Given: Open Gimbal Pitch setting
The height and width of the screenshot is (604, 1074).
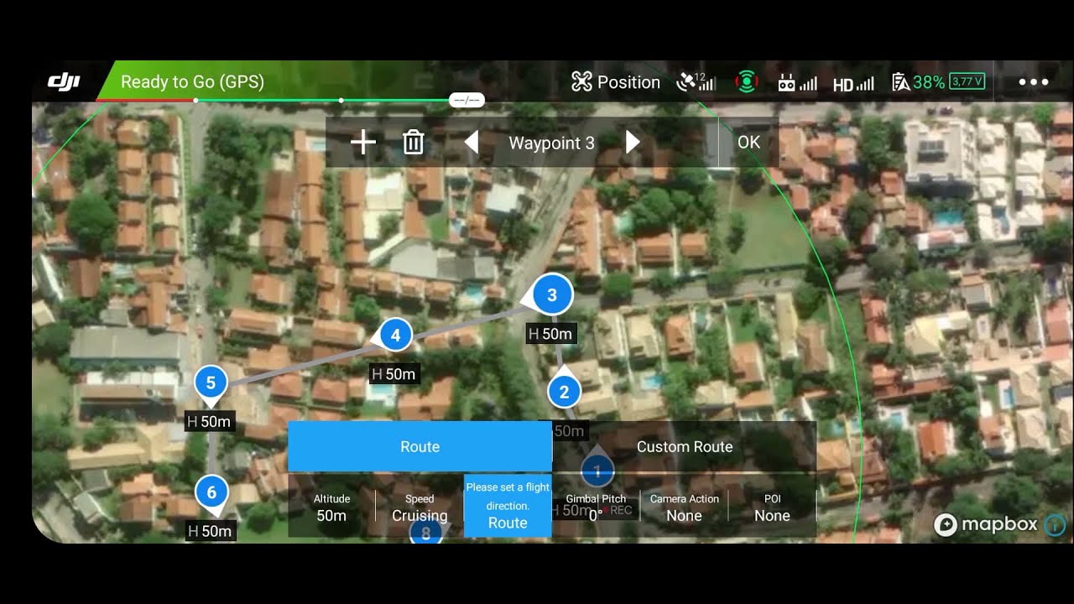Looking at the screenshot, I should (596, 507).
